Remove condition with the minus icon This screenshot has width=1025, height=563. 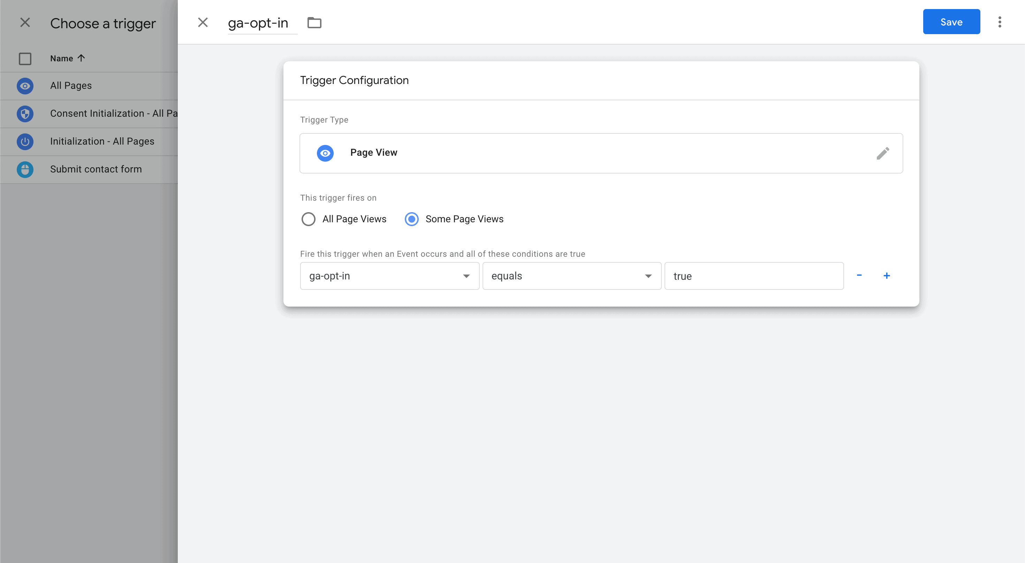859,276
